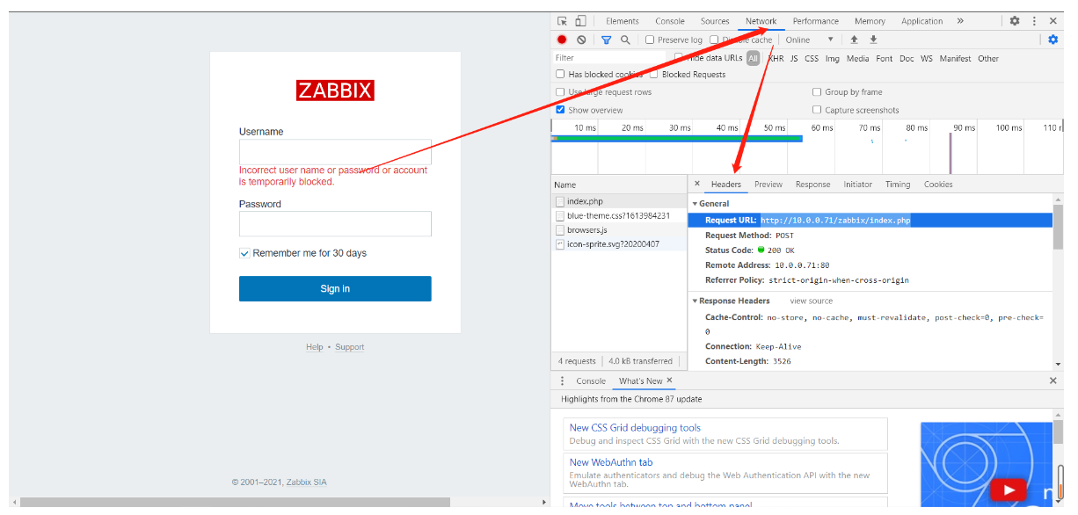Select the Console tab in the drawer
The width and height of the screenshot is (1078, 515).
click(x=591, y=381)
